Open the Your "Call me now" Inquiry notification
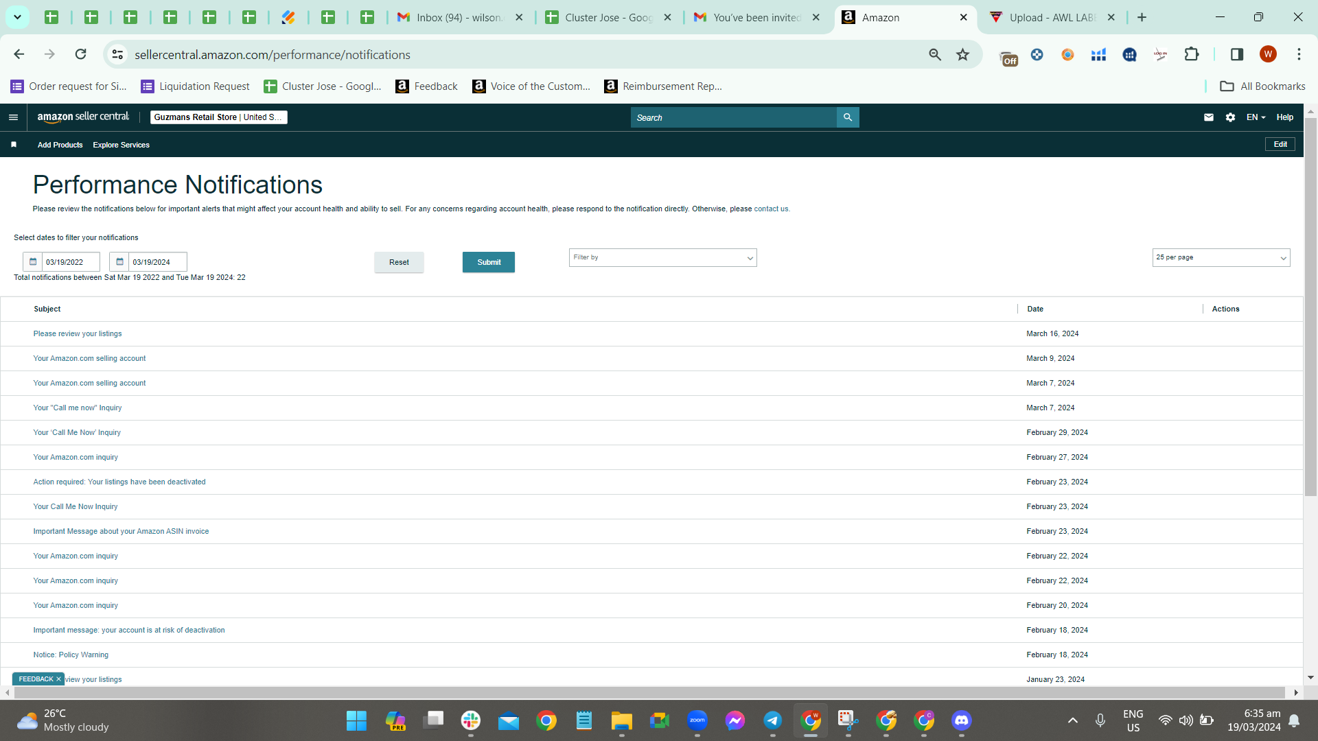Image resolution: width=1318 pixels, height=741 pixels. 78,408
